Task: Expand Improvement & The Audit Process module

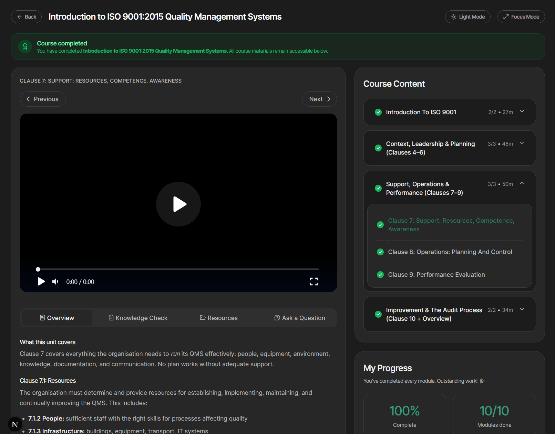Action: click(450, 314)
